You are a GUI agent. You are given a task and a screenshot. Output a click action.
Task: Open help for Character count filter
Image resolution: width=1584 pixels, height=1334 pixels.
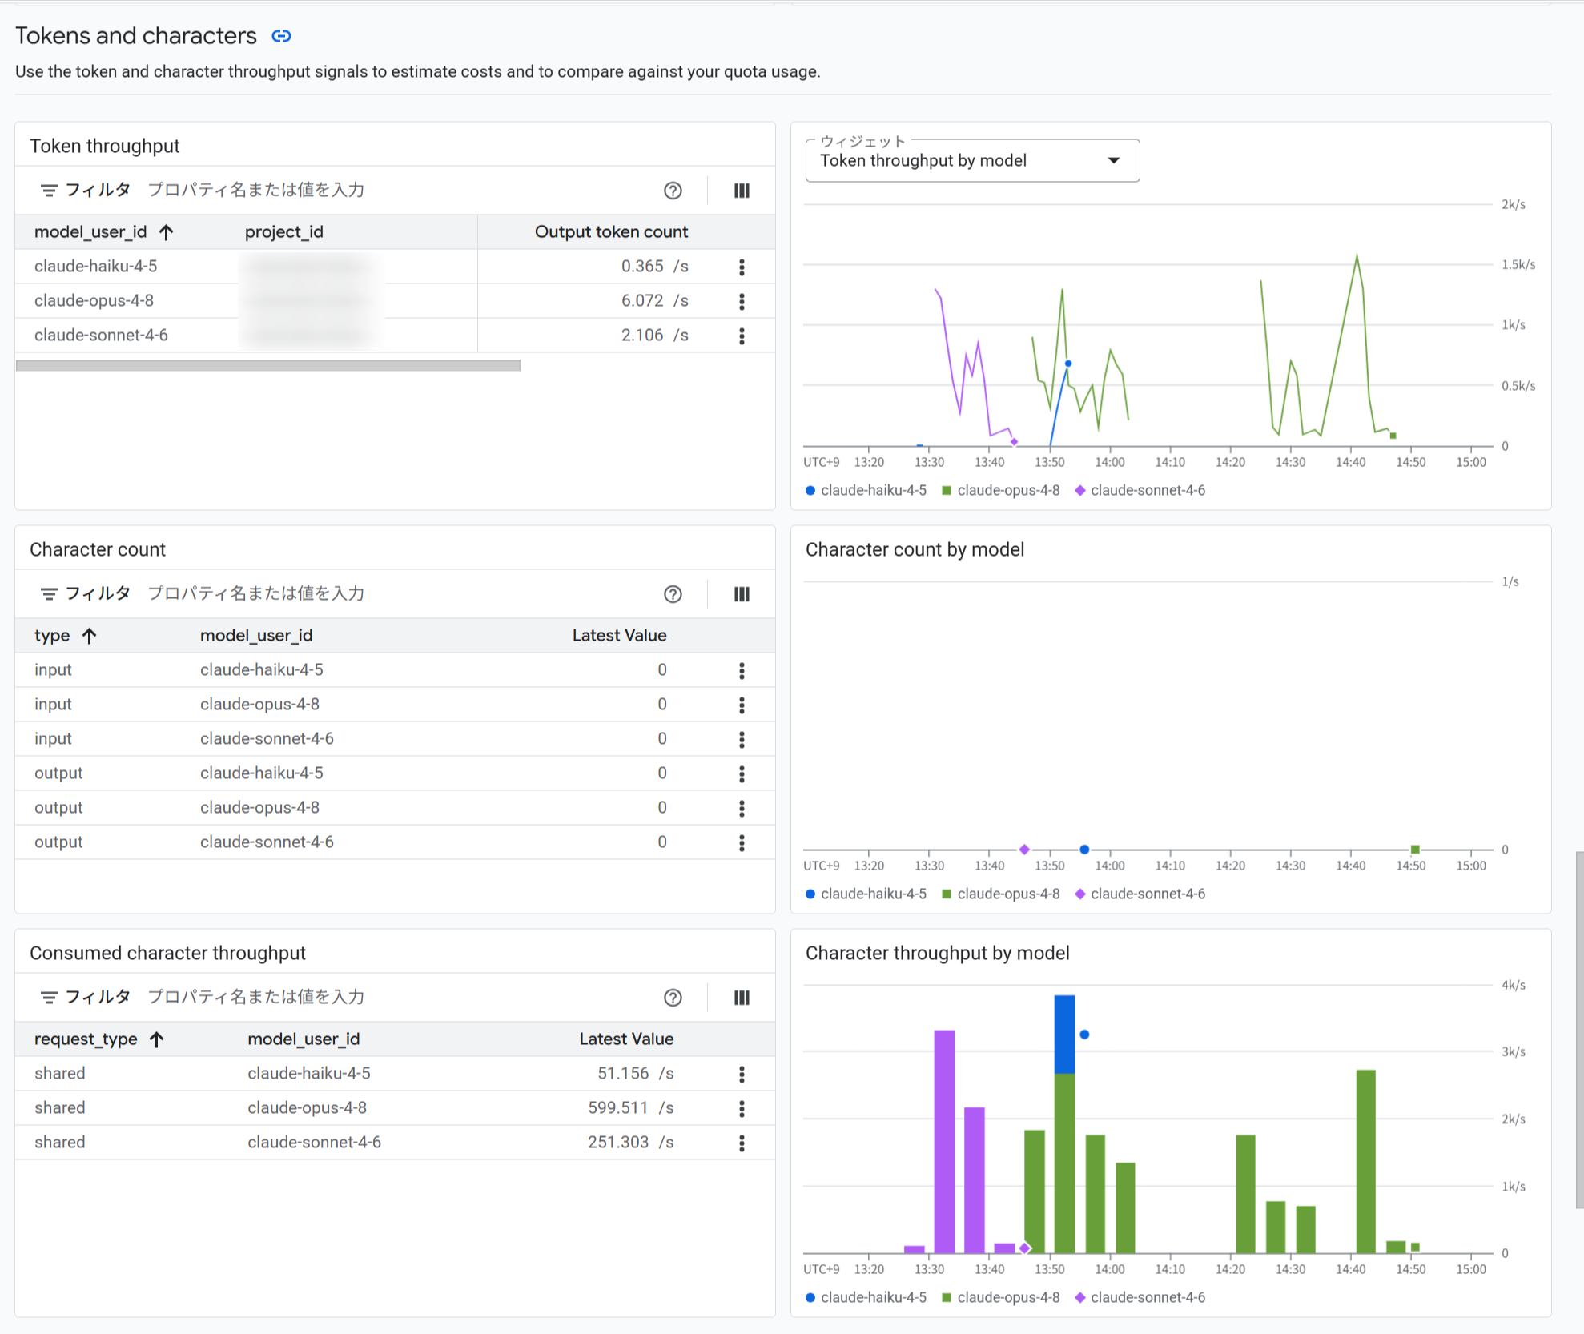tap(673, 594)
